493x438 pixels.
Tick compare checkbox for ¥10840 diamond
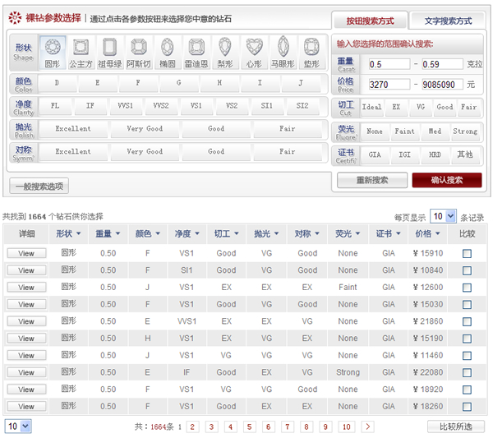pyautogui.click(x=467, y=270)
